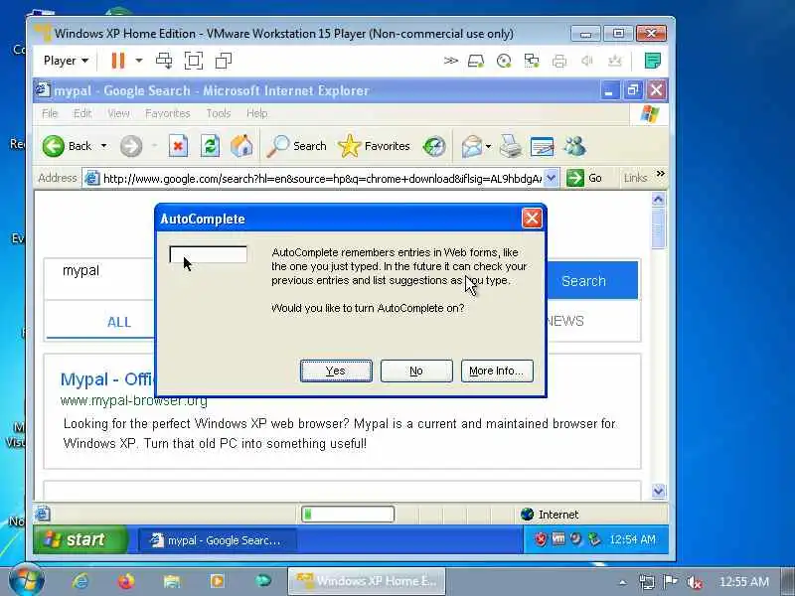Open the Tools menu in Internet Explorer
Image resolution: width=795 pixels, height=596 pixels.
tap(218, 113)
